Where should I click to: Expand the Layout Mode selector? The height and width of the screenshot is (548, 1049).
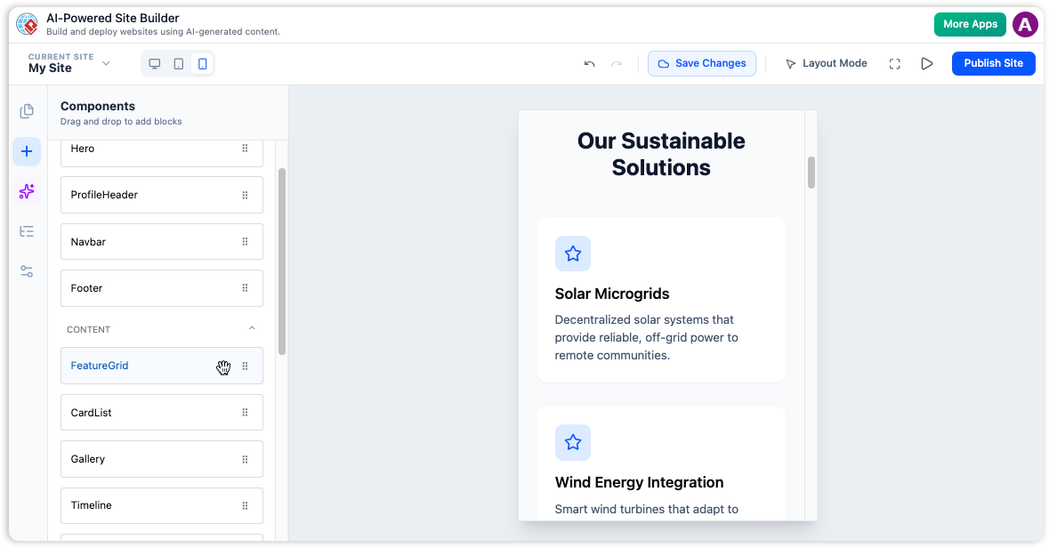825,63
